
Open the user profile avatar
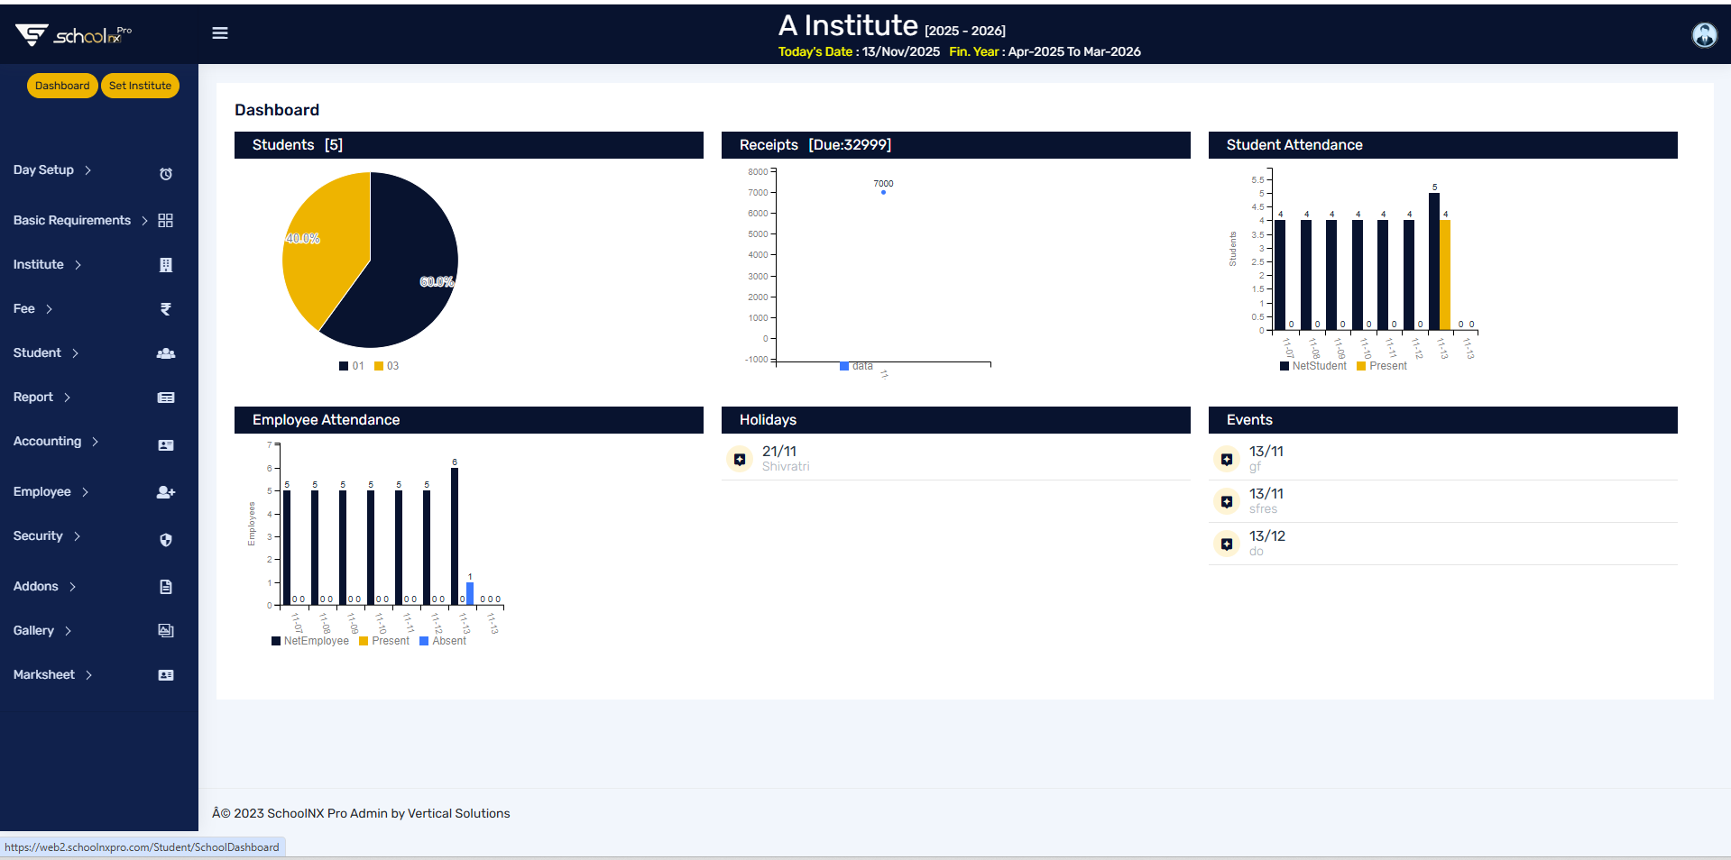click(1704, 34)
